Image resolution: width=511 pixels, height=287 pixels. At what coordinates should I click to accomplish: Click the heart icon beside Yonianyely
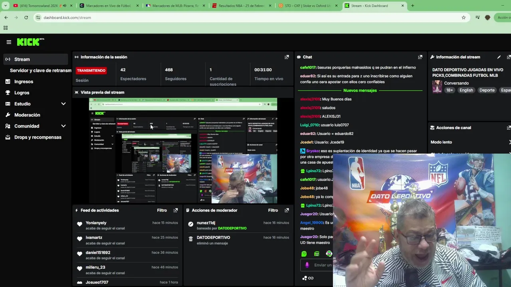(79, 224)
